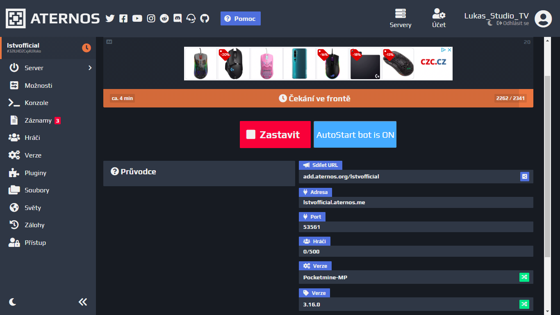
Task: Click the Odhlásit se logout link
Action: click(513, 23)
